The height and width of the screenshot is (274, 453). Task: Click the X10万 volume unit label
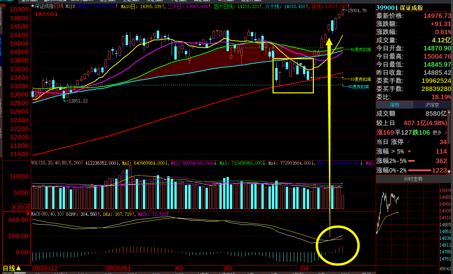21,207
